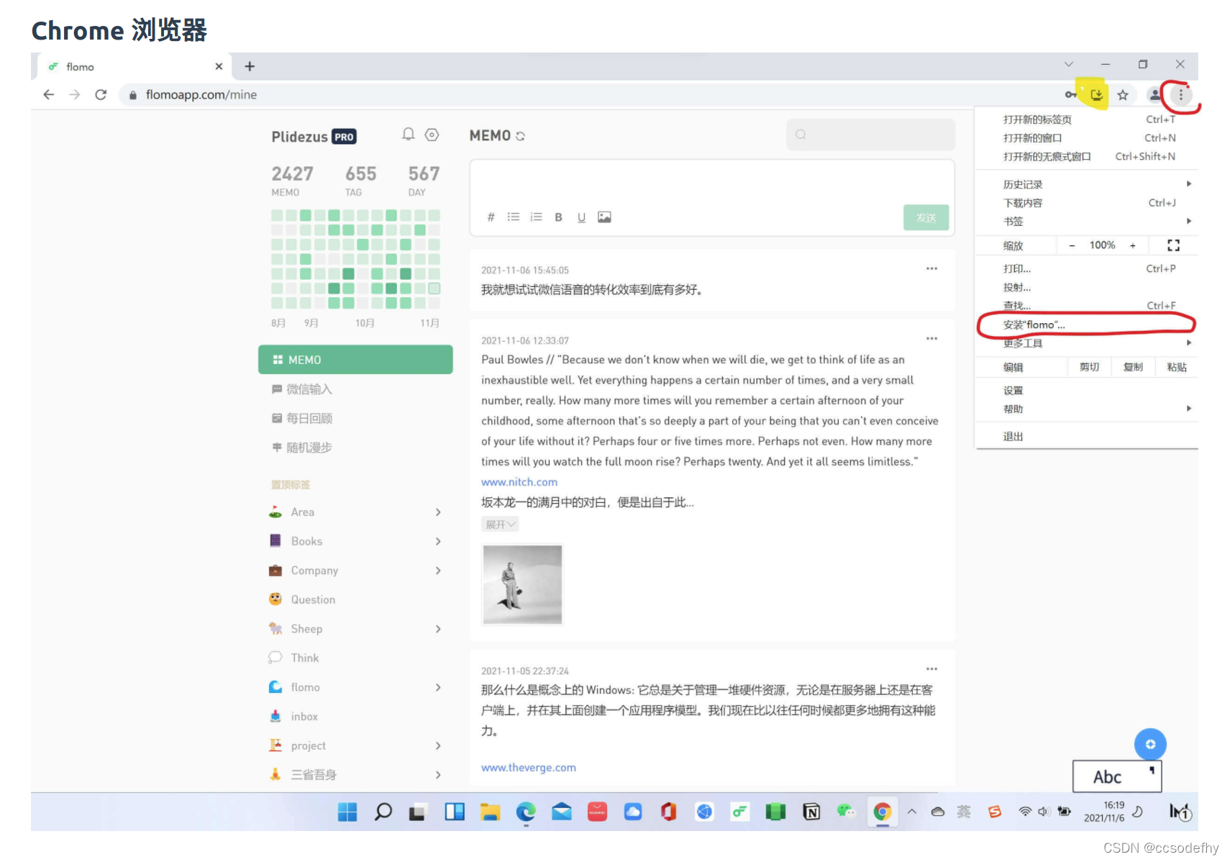1230x862 pixels.
Task: Expand the Area tag
Action: pyautogui.click(x=438, y=512)
